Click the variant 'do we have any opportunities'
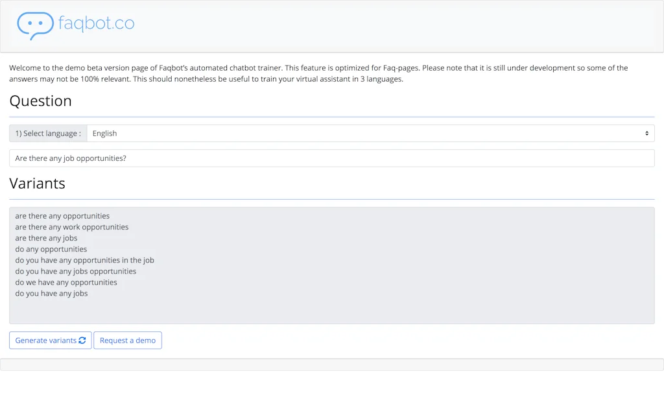664x415 pixels. [65, 282]
